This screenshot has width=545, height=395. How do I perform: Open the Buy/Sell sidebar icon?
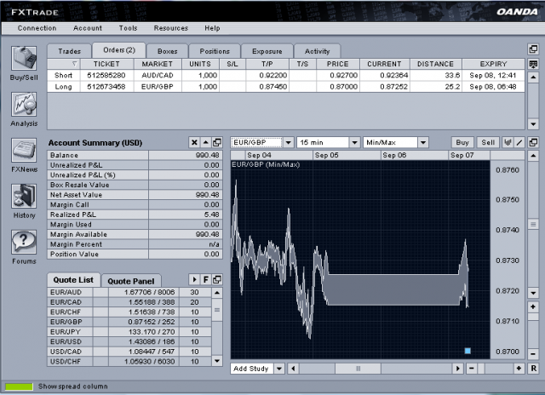click(x=24, y=59)
